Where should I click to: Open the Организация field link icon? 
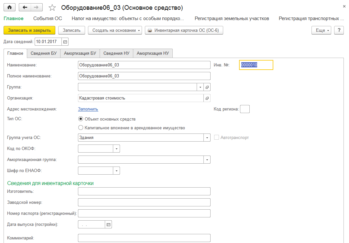coord(207,98)
